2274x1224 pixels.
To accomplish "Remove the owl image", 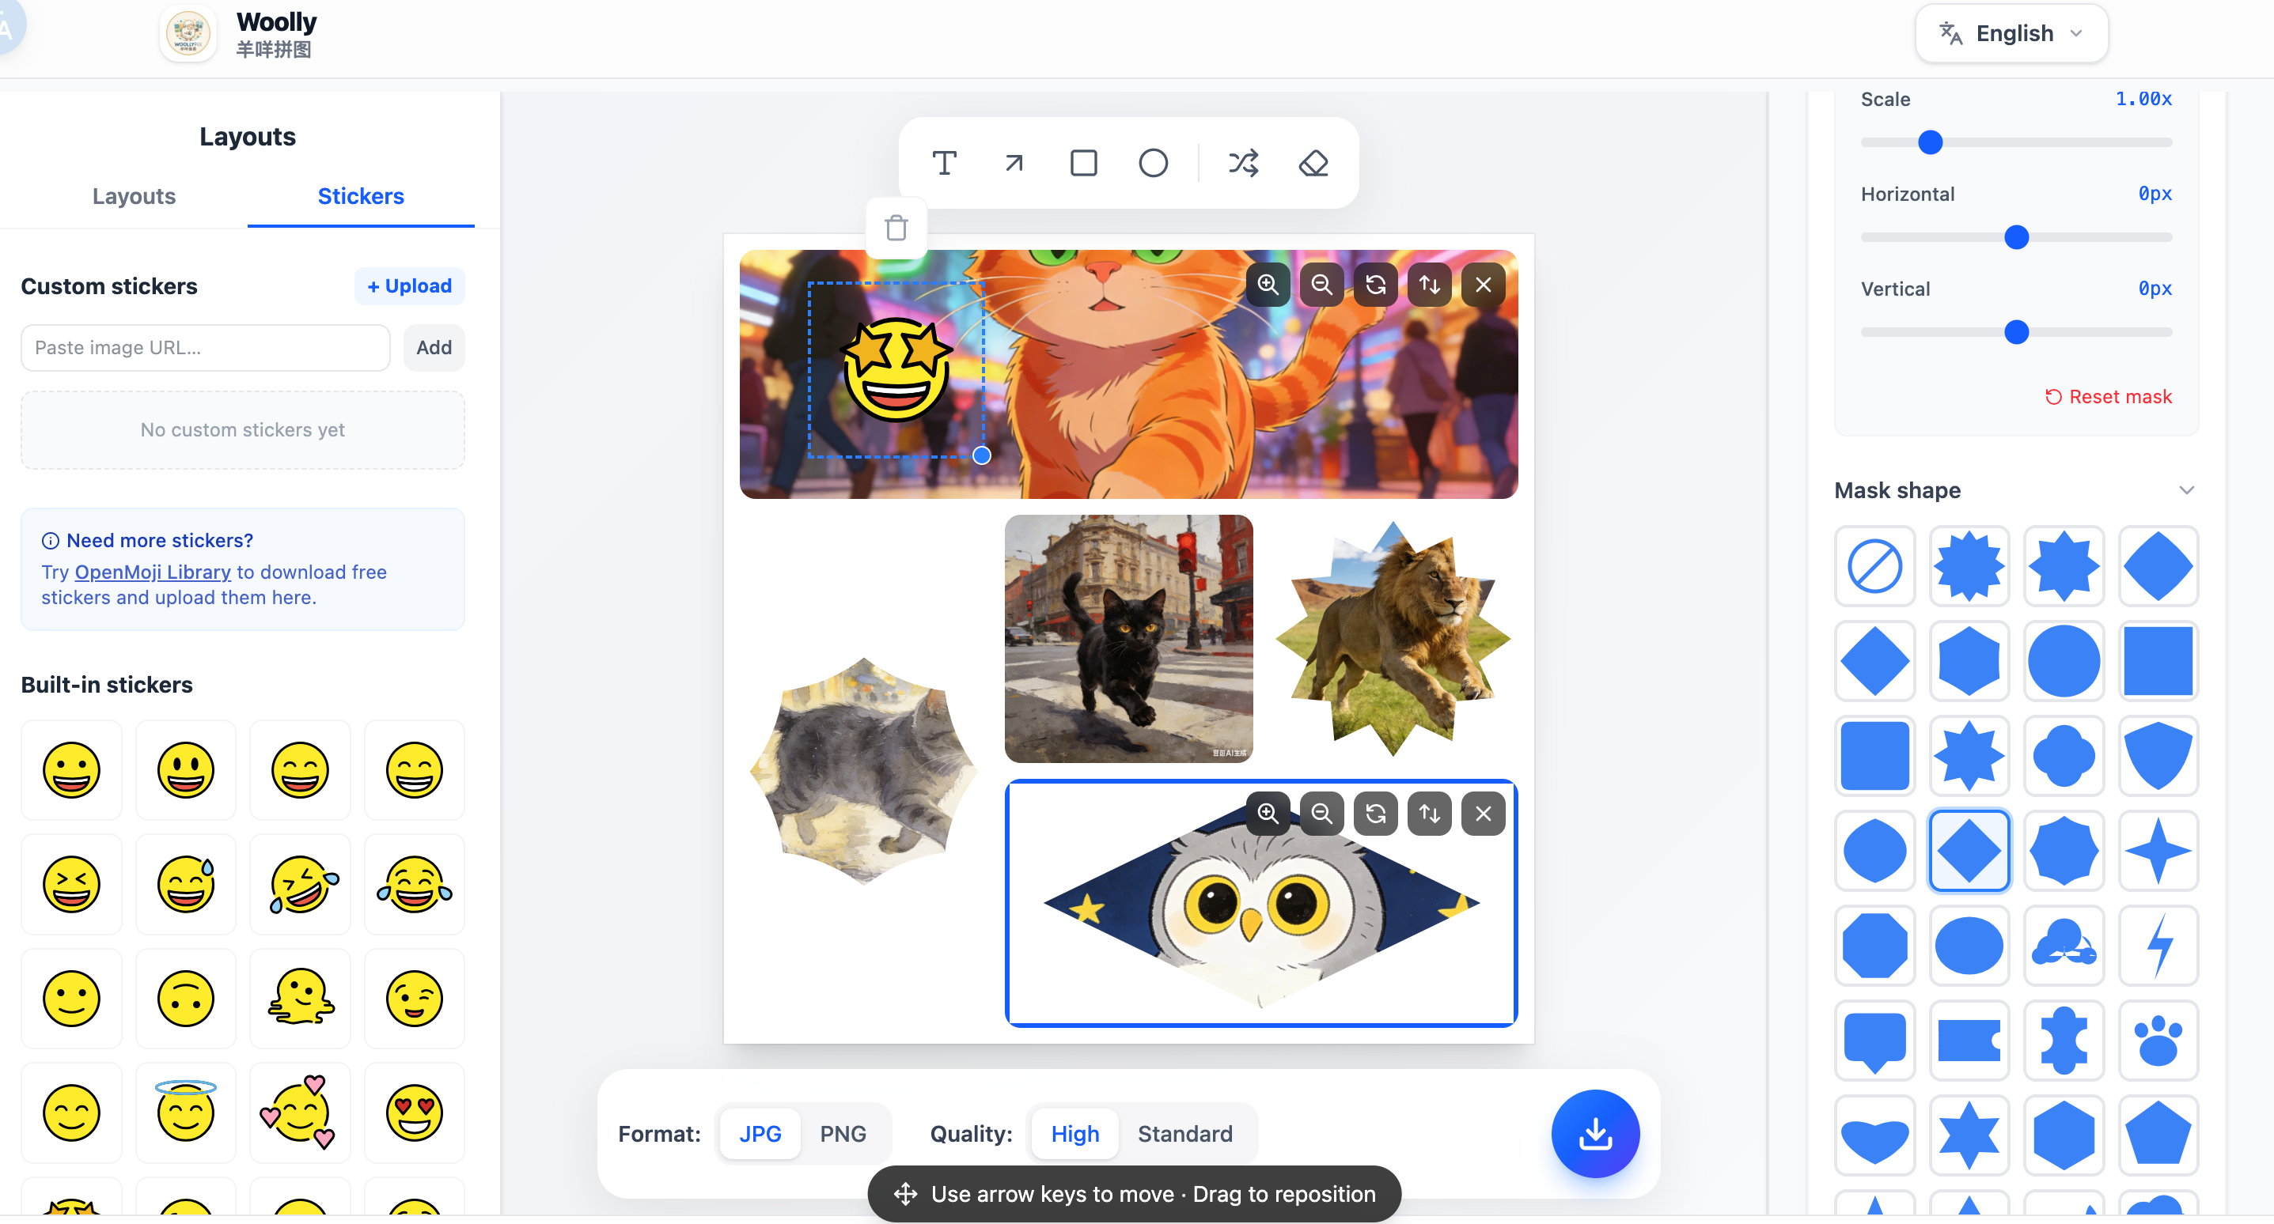I will (1483, 813).
